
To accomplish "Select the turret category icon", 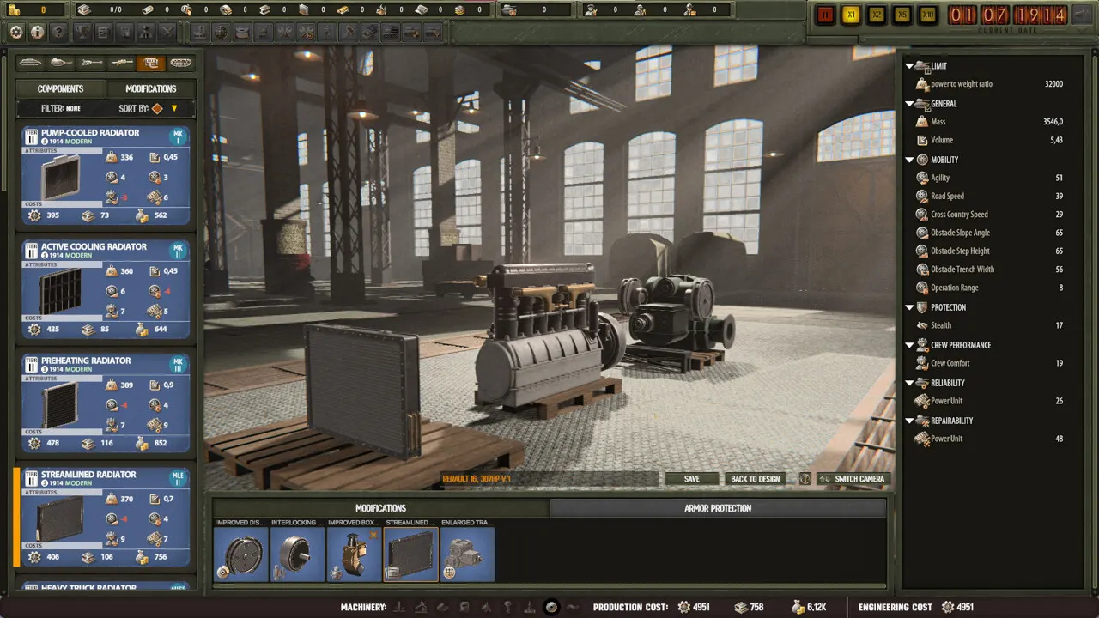I will pos(60,63).
